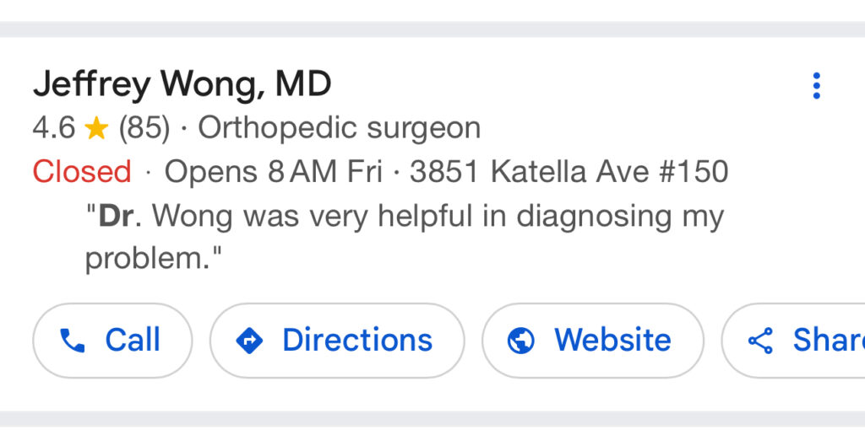
Task: Click the yellow star rating icon
Action: pos(97,129)
